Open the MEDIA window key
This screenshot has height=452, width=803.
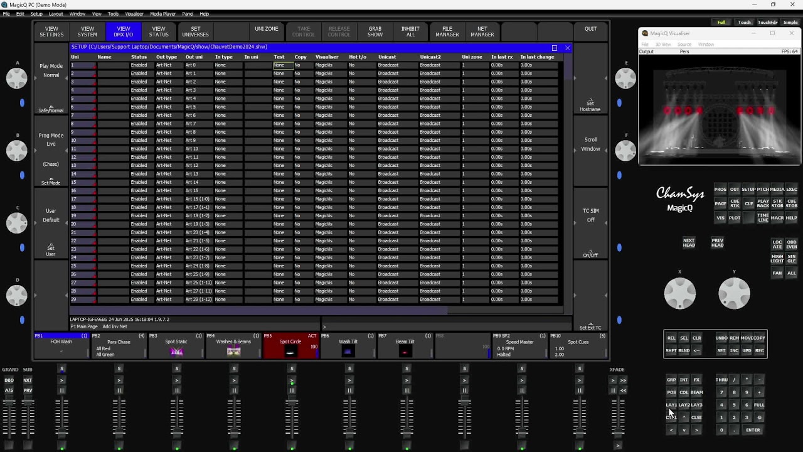[x=777, y=190]
